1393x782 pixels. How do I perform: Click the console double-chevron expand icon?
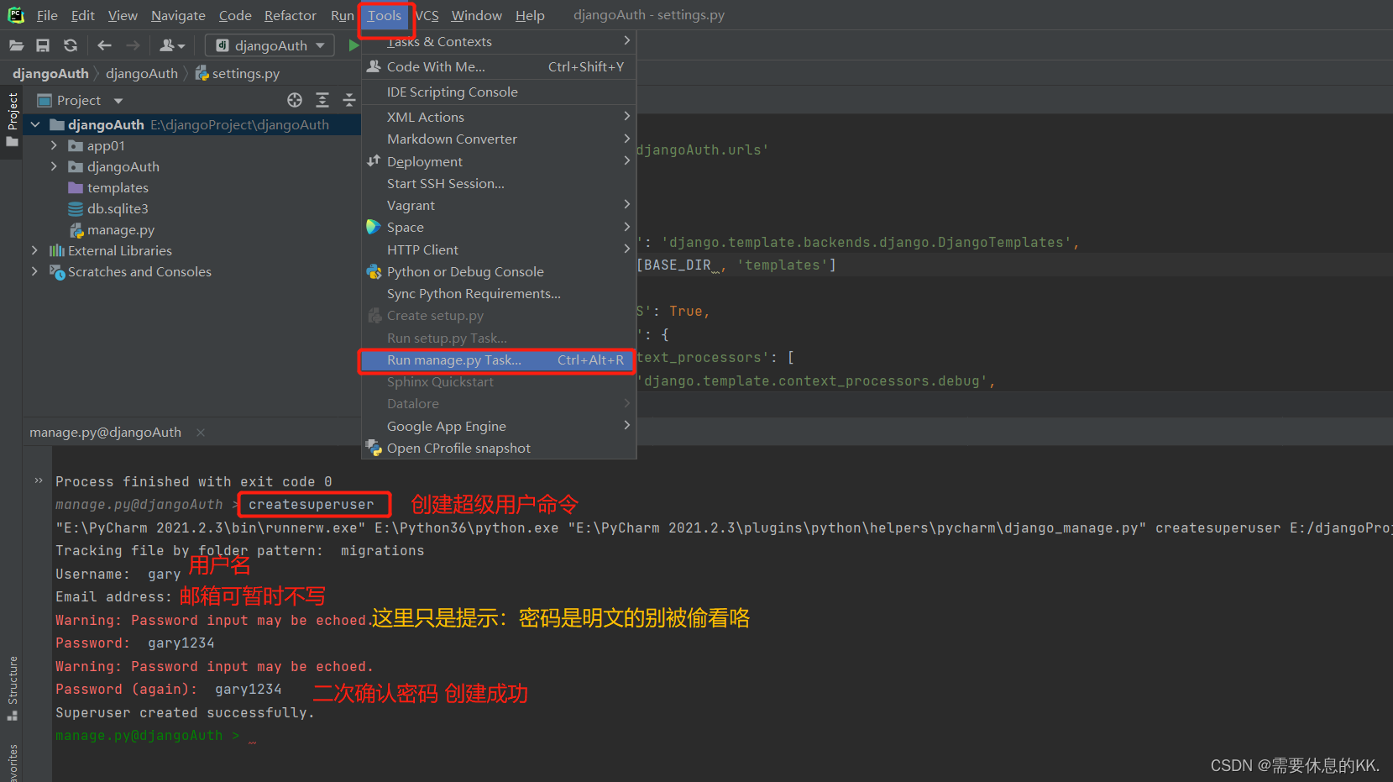point(39,481)
